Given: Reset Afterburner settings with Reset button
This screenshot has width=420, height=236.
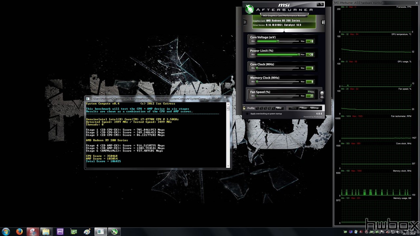Looking at the screenshot, I should click(x=304, y=108).
